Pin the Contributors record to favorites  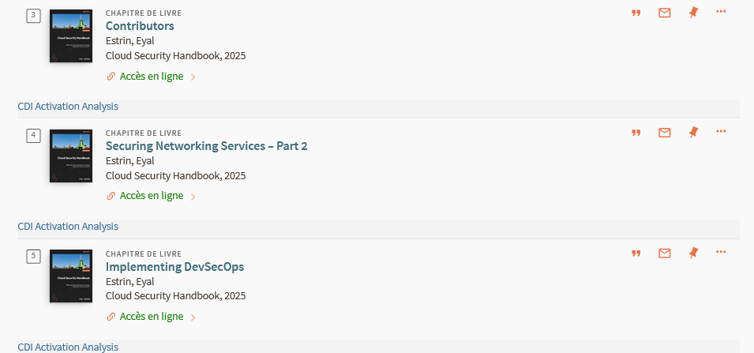coord(693,13)
